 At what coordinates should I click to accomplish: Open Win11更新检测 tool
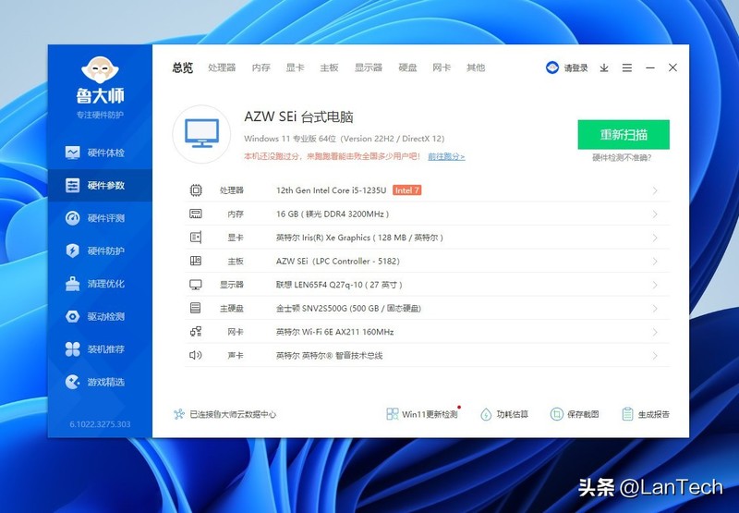[422, 414]
